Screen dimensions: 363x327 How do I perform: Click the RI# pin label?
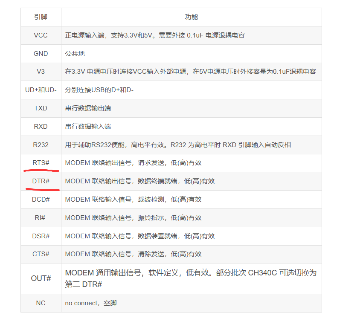click(41, 218)
